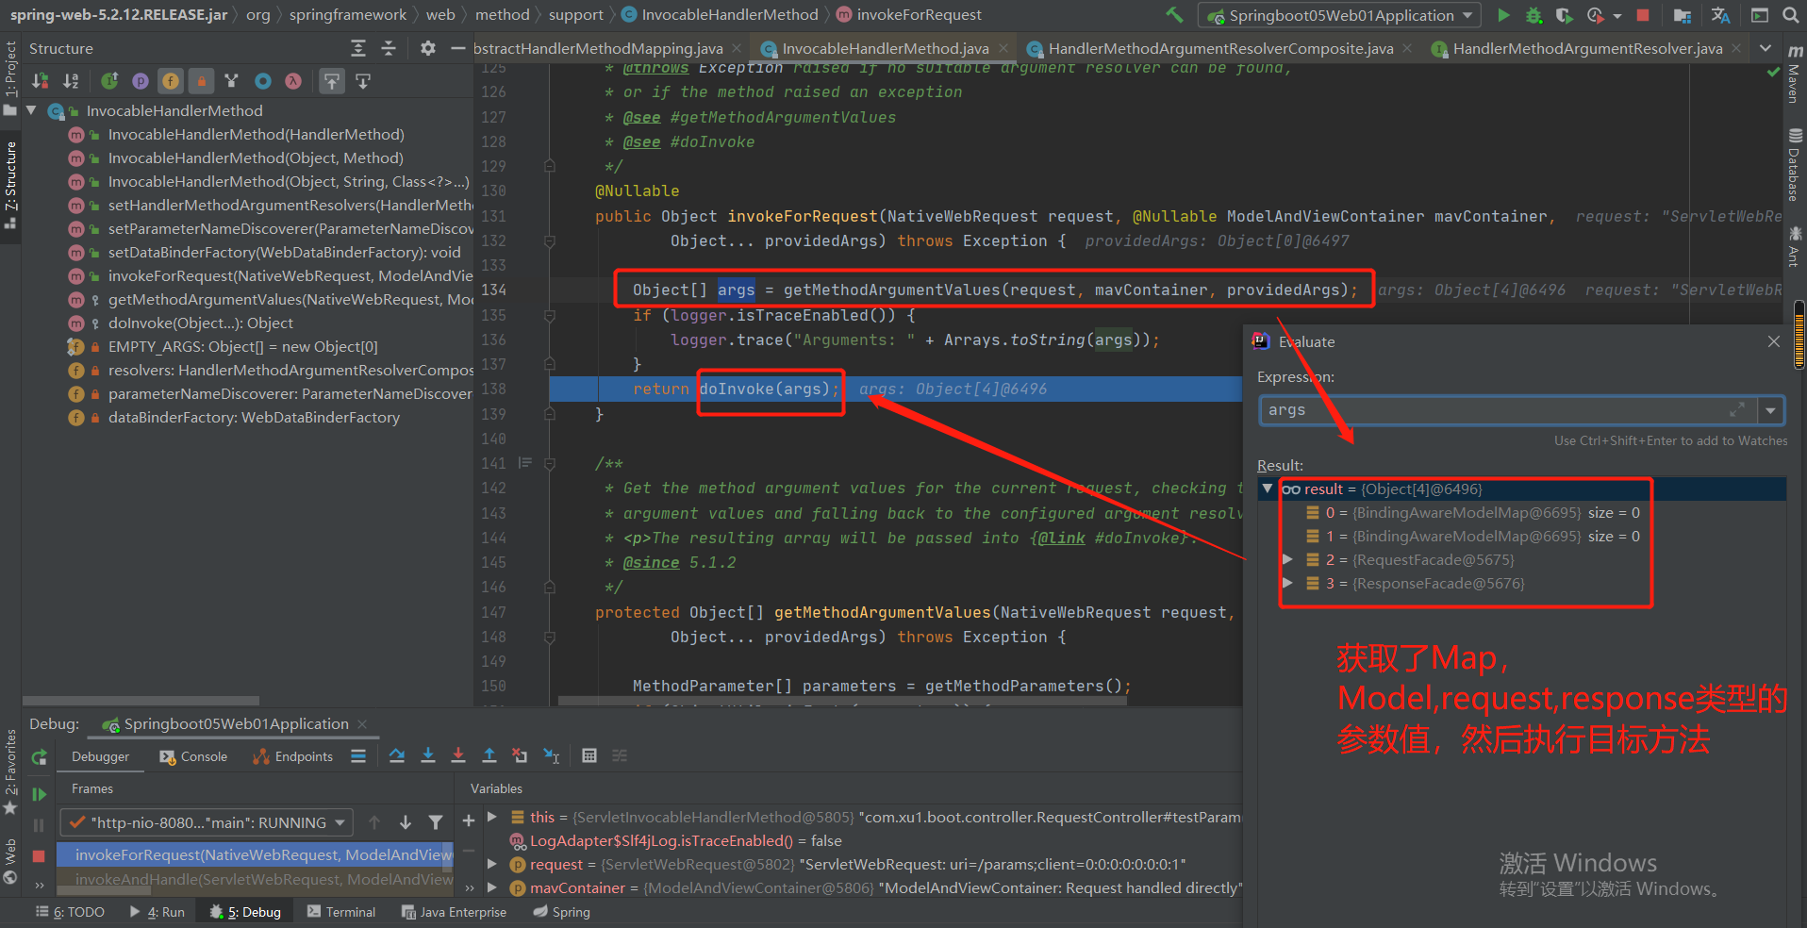Toggle Show Inherited members in Structure
Screen dimensions: 1807x928
point(109,81)
